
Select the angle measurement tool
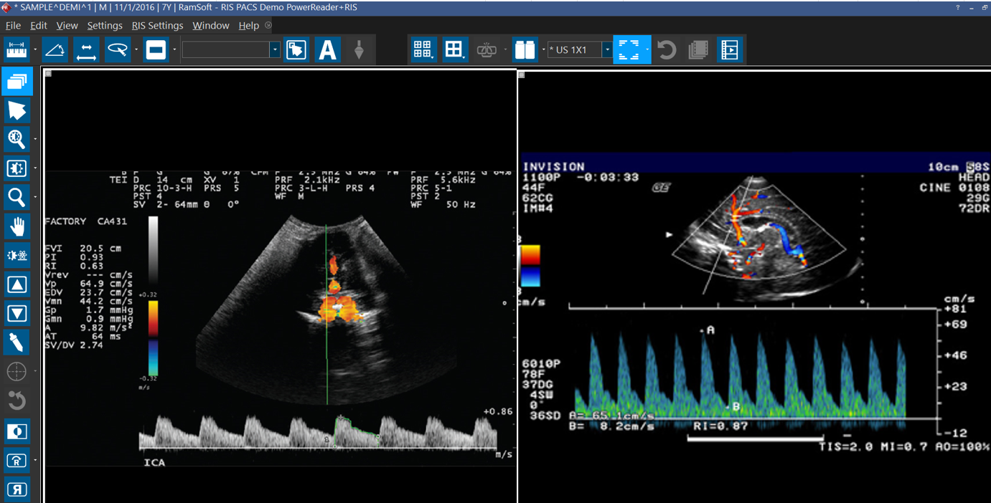55,49
